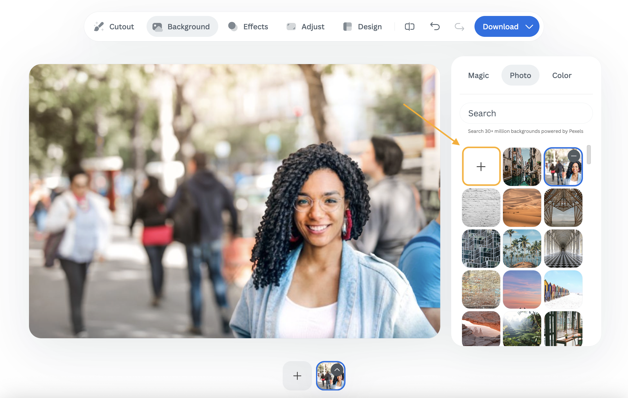Screen dimensions: 628x398
Task: Redo the last undone action
Action: pos(459,27)
